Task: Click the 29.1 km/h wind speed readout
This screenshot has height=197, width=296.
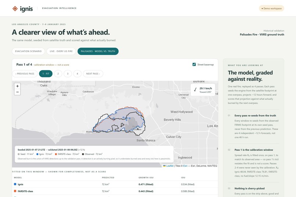Action: point(206,88)
